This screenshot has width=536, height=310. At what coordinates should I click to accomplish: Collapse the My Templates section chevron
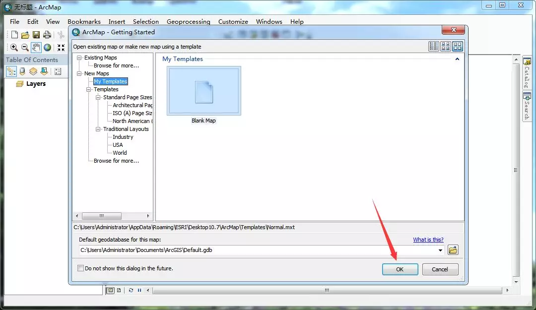coord(457,59)
